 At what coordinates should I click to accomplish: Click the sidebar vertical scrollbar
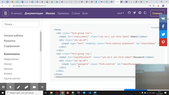point(41,42)
